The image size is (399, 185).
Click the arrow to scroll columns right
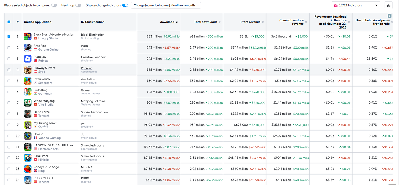(x=389, y=16)
